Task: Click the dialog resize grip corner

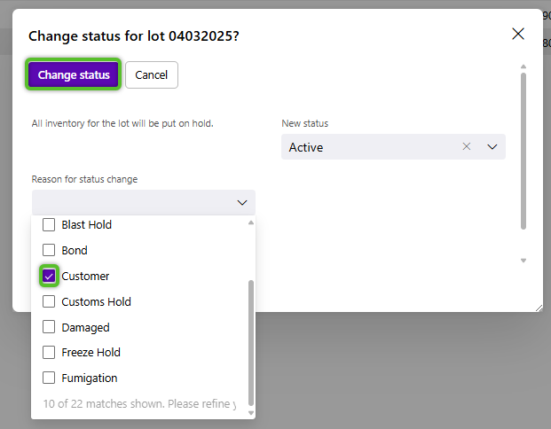Action: pos(538,307)
